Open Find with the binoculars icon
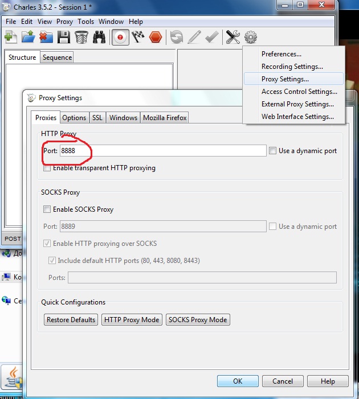This screenshot has height=399, width=359. coord(99,37)
